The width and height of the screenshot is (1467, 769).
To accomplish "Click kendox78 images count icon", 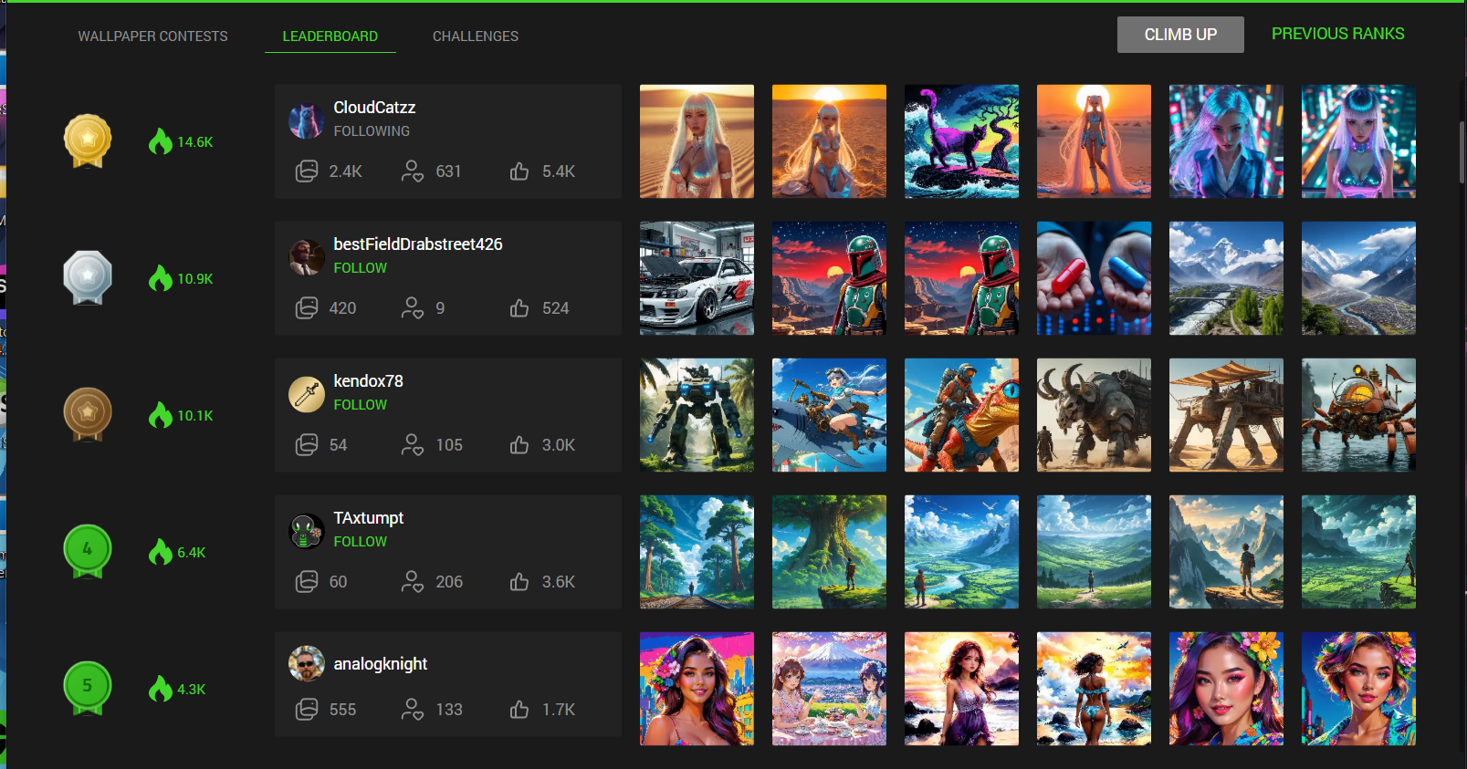I will coord(307,444).
